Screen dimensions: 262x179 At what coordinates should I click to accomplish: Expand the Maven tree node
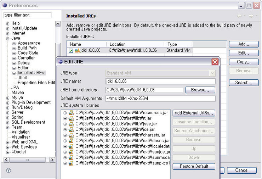coord(8,93)
